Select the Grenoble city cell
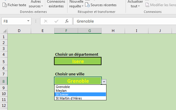This screenshot has height=110, width=176. click(x=78, y=81)
